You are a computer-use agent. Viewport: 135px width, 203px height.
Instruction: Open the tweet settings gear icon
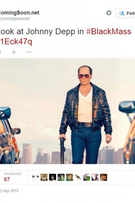(109, 13)
